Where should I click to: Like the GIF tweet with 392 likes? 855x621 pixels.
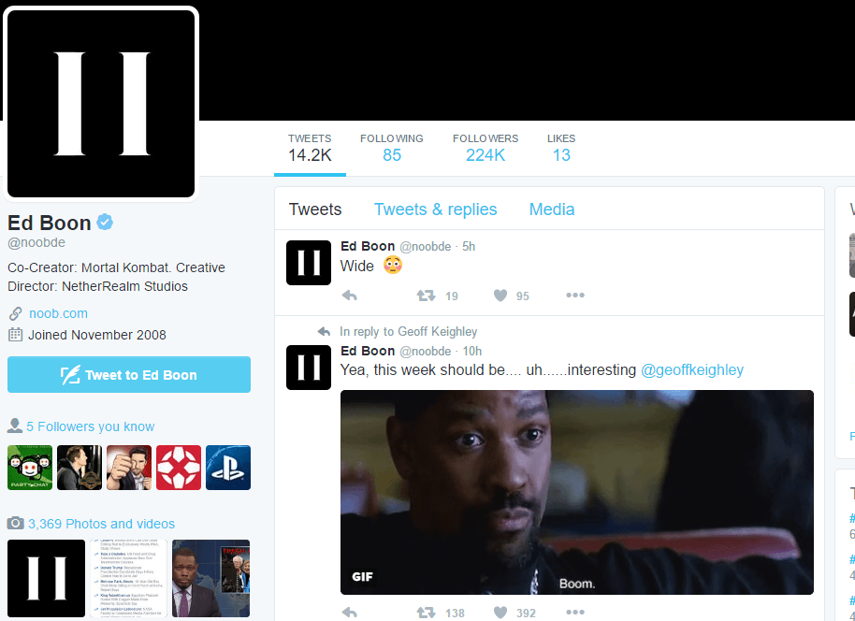point(500,613)
